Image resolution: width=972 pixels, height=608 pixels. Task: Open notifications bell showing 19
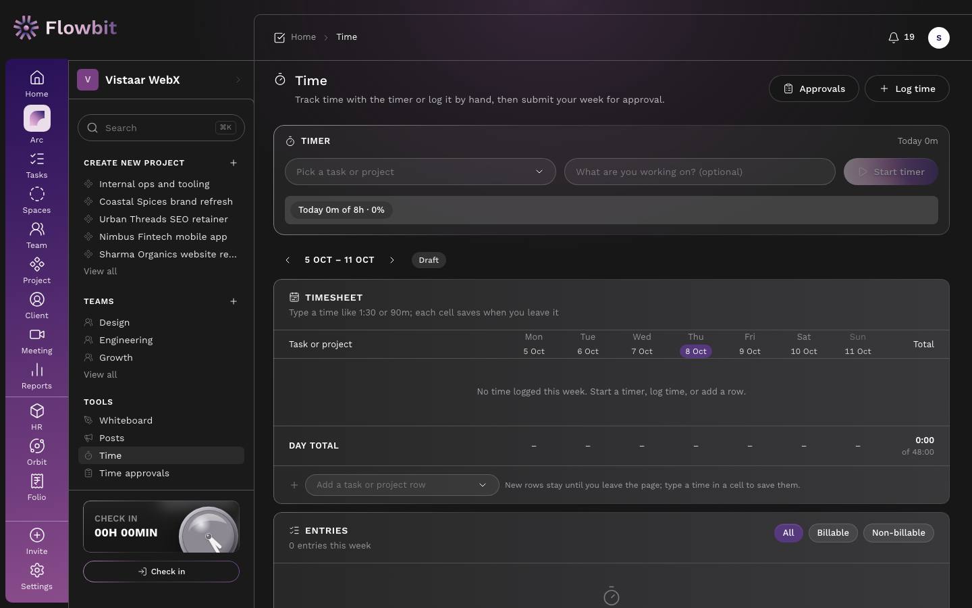901,37
